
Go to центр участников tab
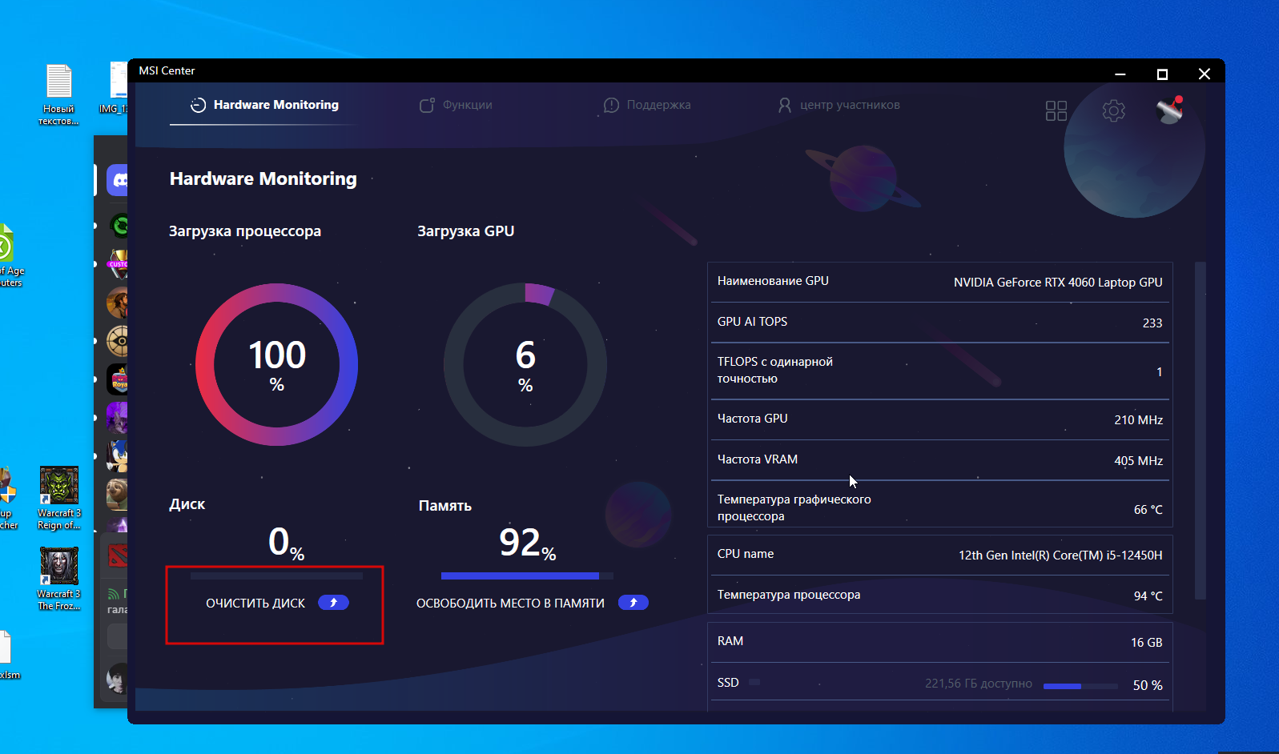point(839,105)
